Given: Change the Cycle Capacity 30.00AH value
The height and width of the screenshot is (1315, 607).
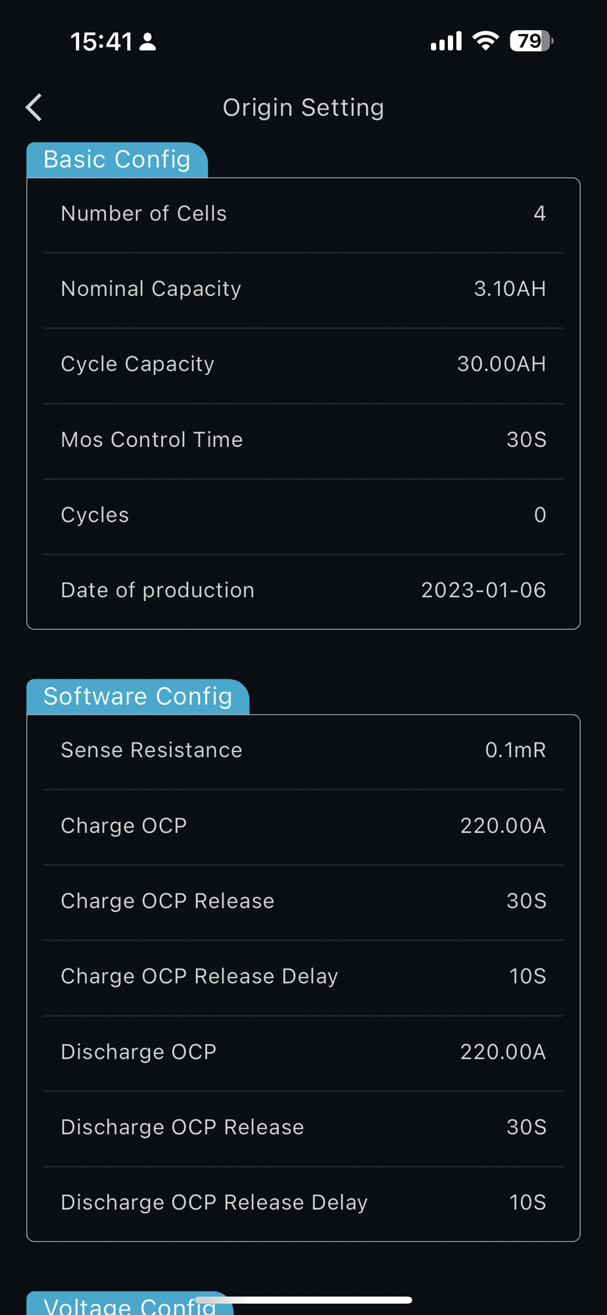Looking at the screenshot, I should click(x=501, y=364).
